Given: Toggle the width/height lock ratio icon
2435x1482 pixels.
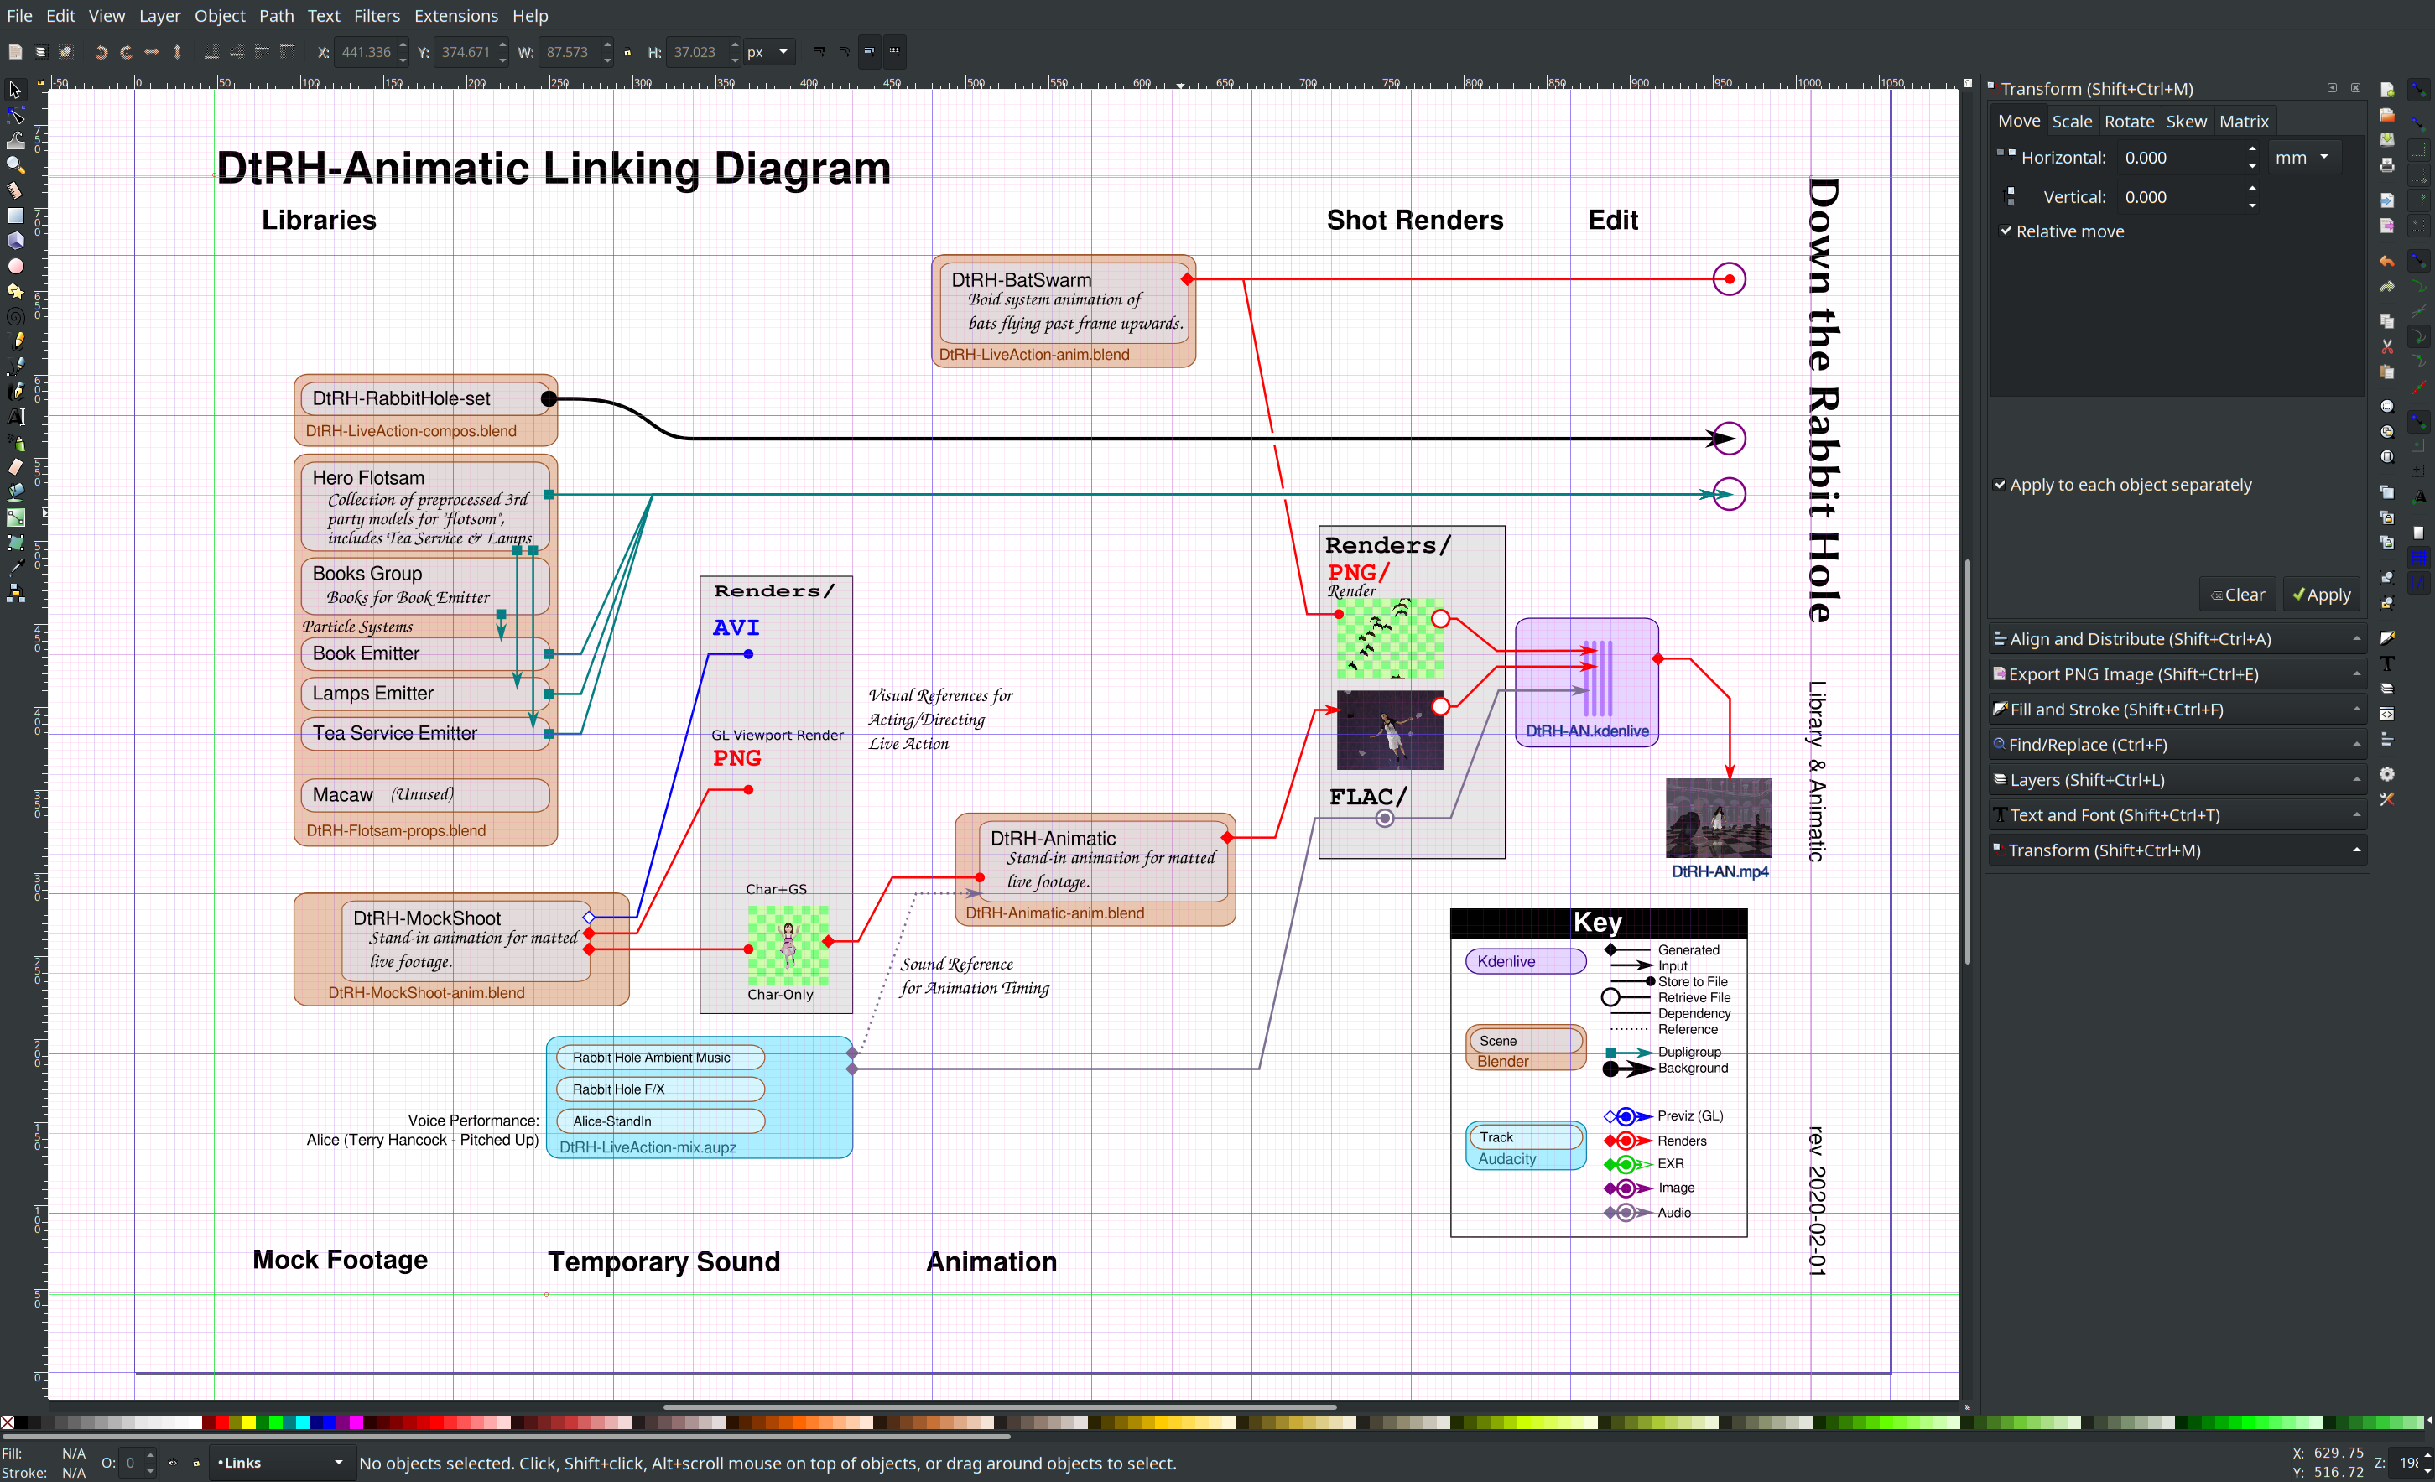Looking at the screenshot, I should (x=627, y=52).
